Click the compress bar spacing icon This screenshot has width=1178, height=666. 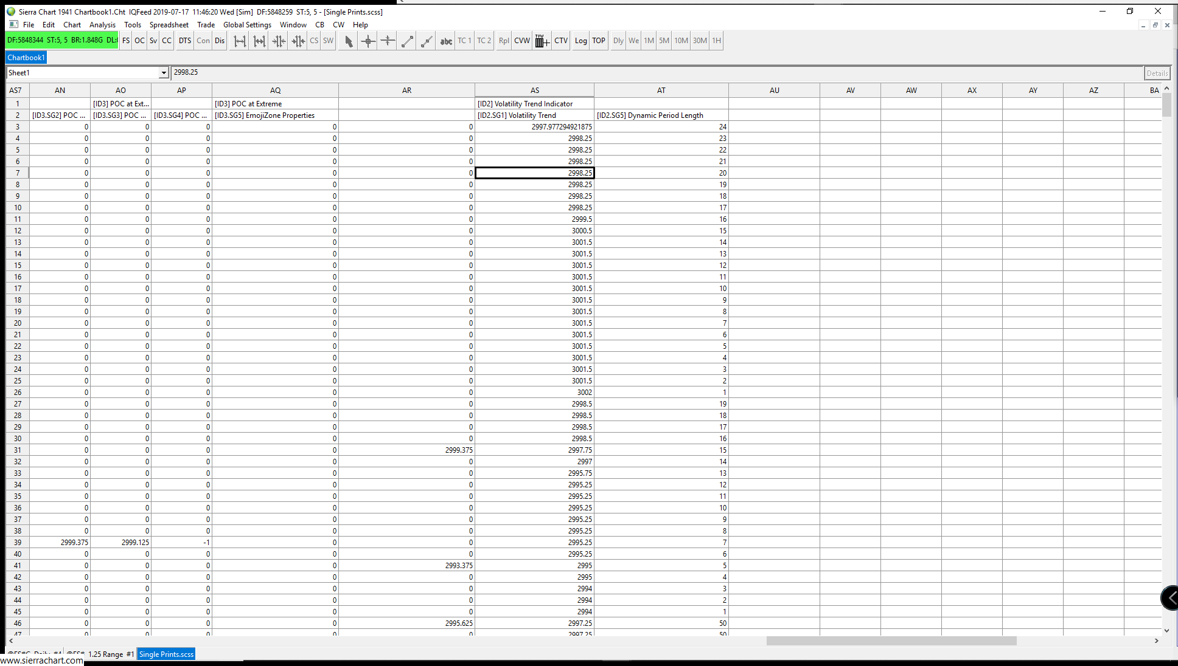(279, 41)
